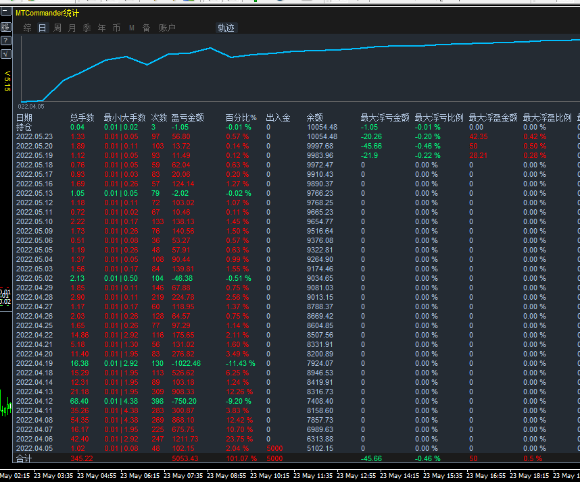
Task: Toggle the 轨迹 (track) chart button
Action: click(226, 28)
